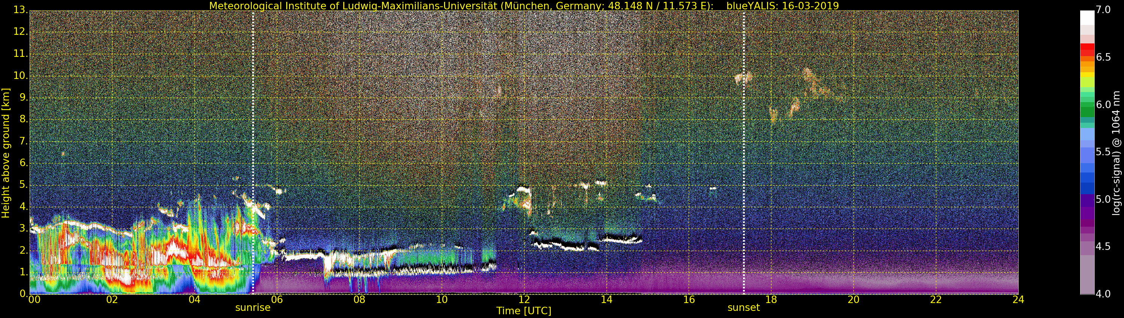Click the colorbar value '4.5'
The image size is (1124, 318).
1103,247
